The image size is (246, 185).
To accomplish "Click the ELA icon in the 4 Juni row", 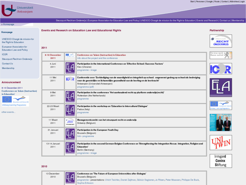I will [70, 68].
